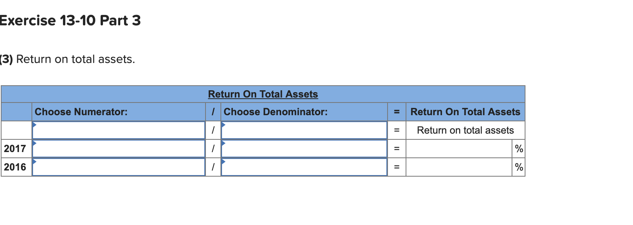Viewport: 633px width, 225px height.
Task: Click the flag marker in 2017 denominator cell
Action: pyautogui.click(x=223, y=143)
